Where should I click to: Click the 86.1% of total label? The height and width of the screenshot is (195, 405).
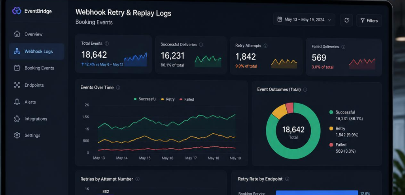tap(172, 65)
